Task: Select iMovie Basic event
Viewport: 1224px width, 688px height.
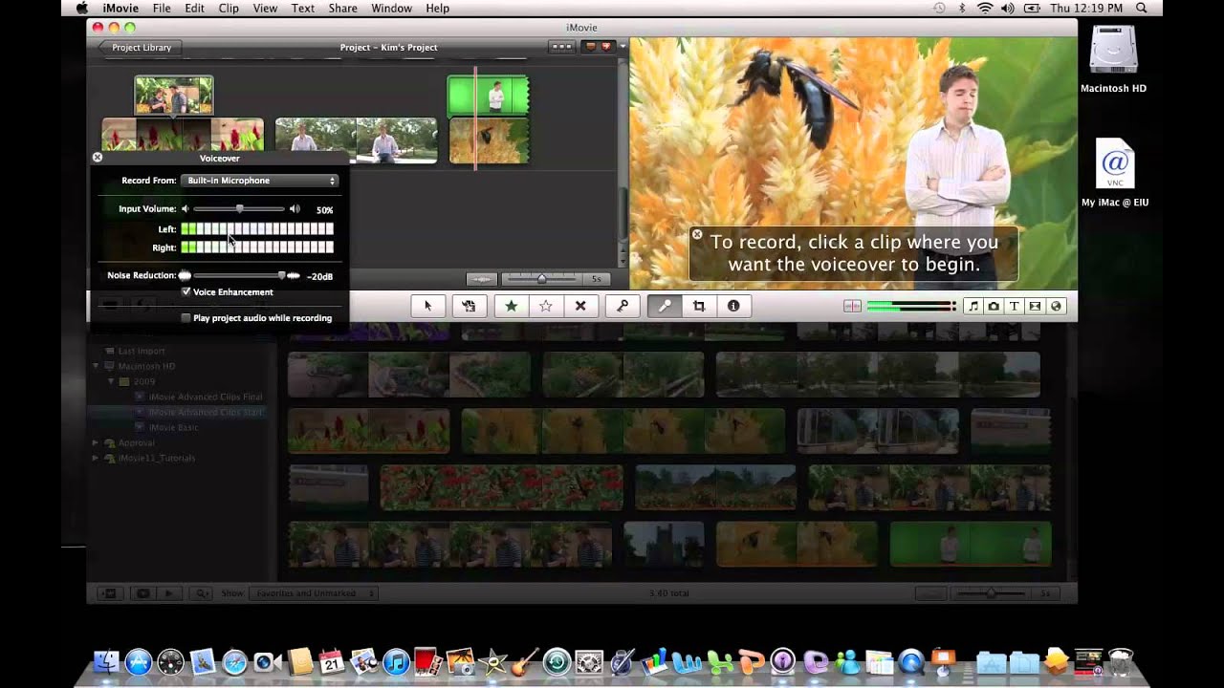Action: point(173,427)
